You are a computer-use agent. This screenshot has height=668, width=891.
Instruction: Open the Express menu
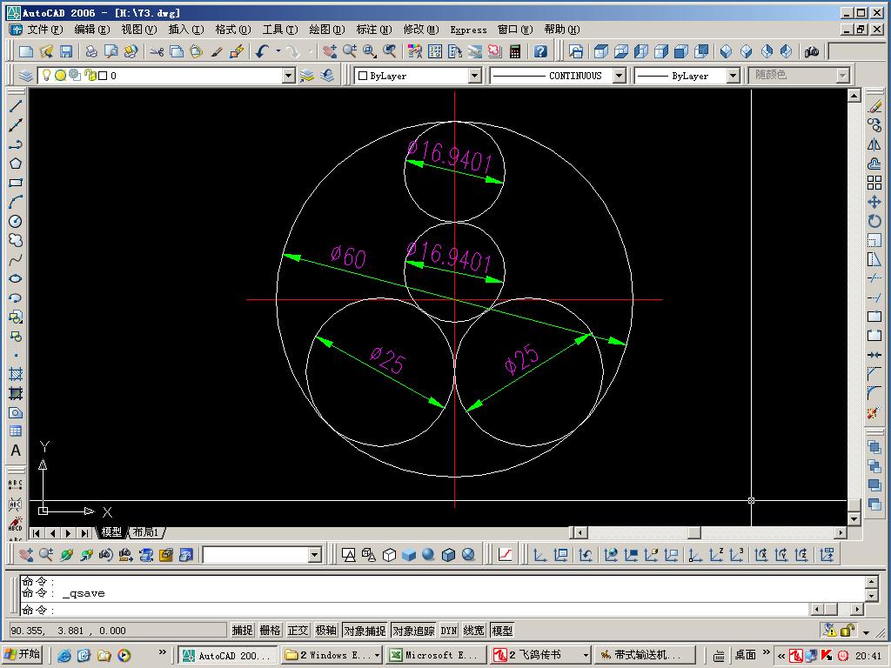pos(468,30)
